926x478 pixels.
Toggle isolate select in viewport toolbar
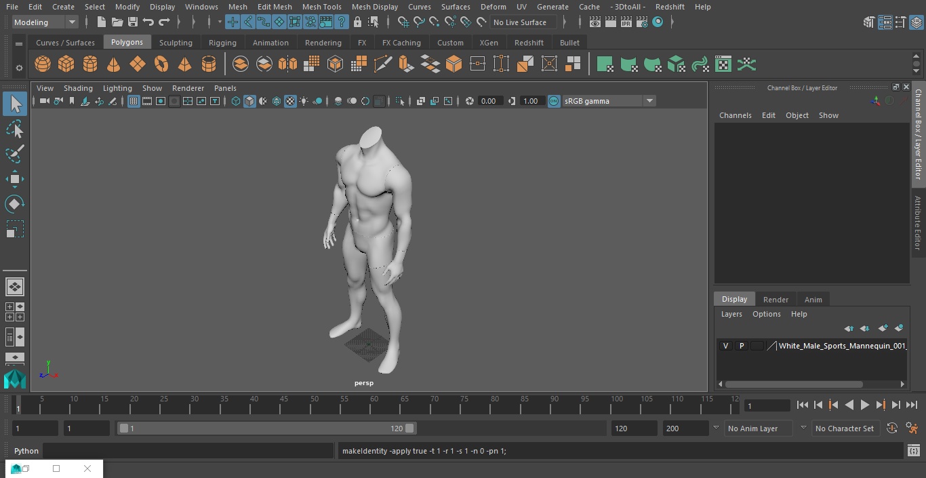[x=400, y=101]
